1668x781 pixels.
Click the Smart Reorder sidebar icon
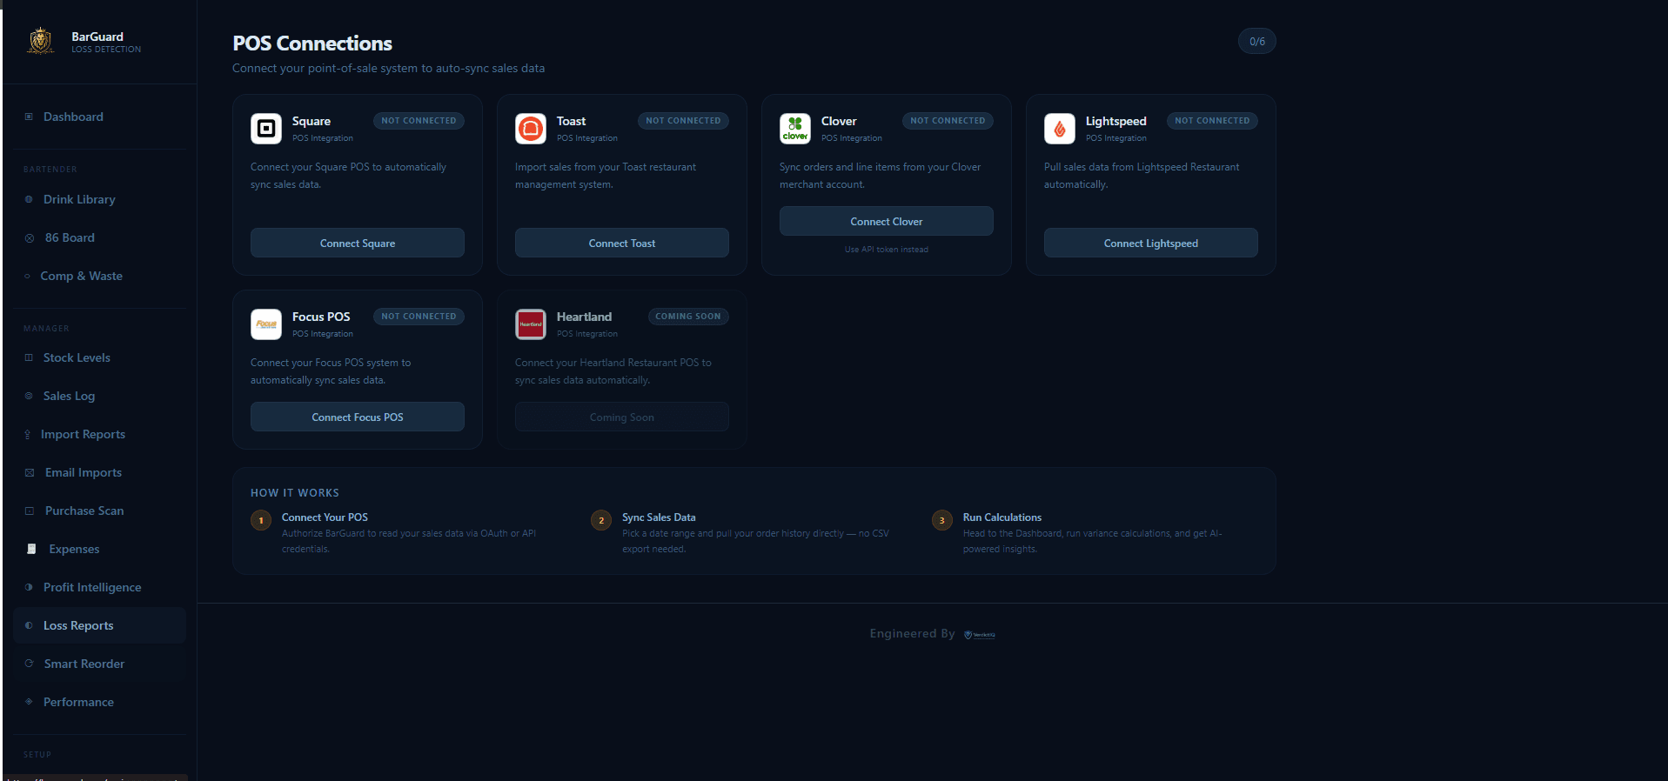click(29, 664)
